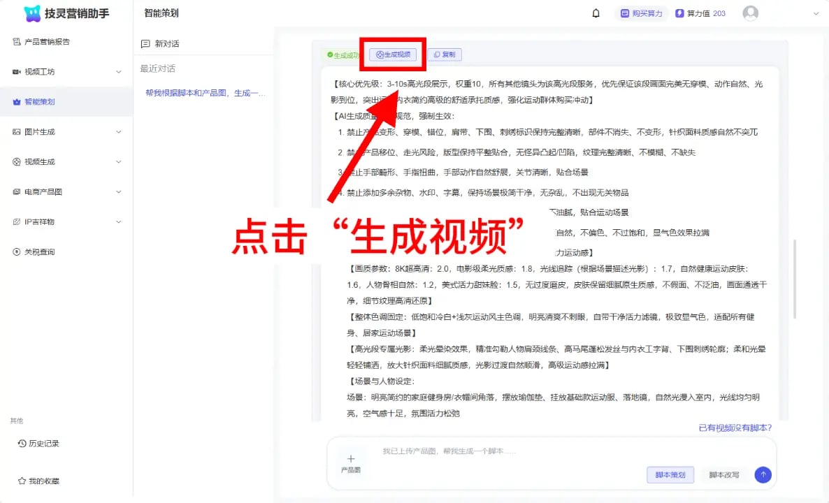829x503 pixels.
Task: Click the 生成视频 button
Action: point(393,54)
